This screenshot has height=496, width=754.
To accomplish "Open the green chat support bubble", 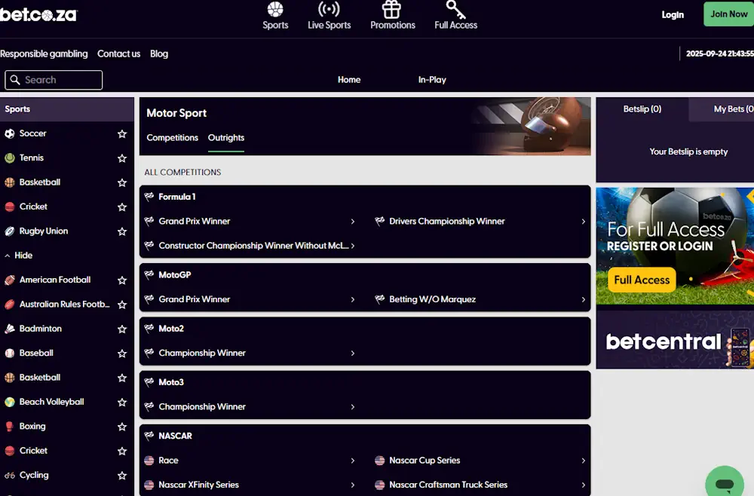I will [x=724, y=483].
